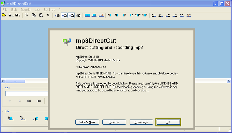Screen dimensions: 232x133
Task: Click the double-sided cyan bar arrows icon at group end
Action: (145, 15)
